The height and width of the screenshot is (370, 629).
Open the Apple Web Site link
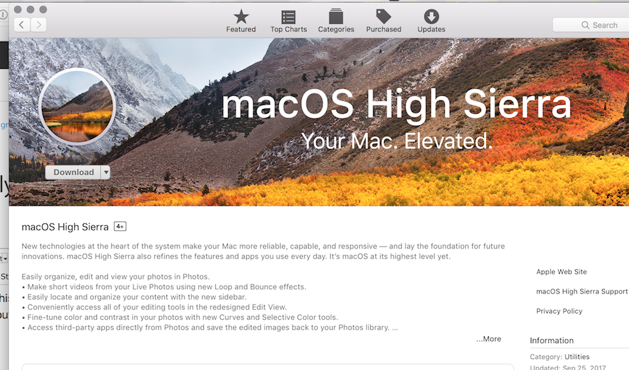(561, 272)
